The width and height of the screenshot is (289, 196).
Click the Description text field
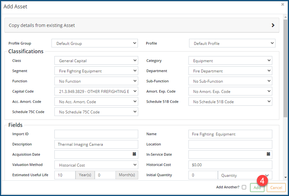pos(96,144)
